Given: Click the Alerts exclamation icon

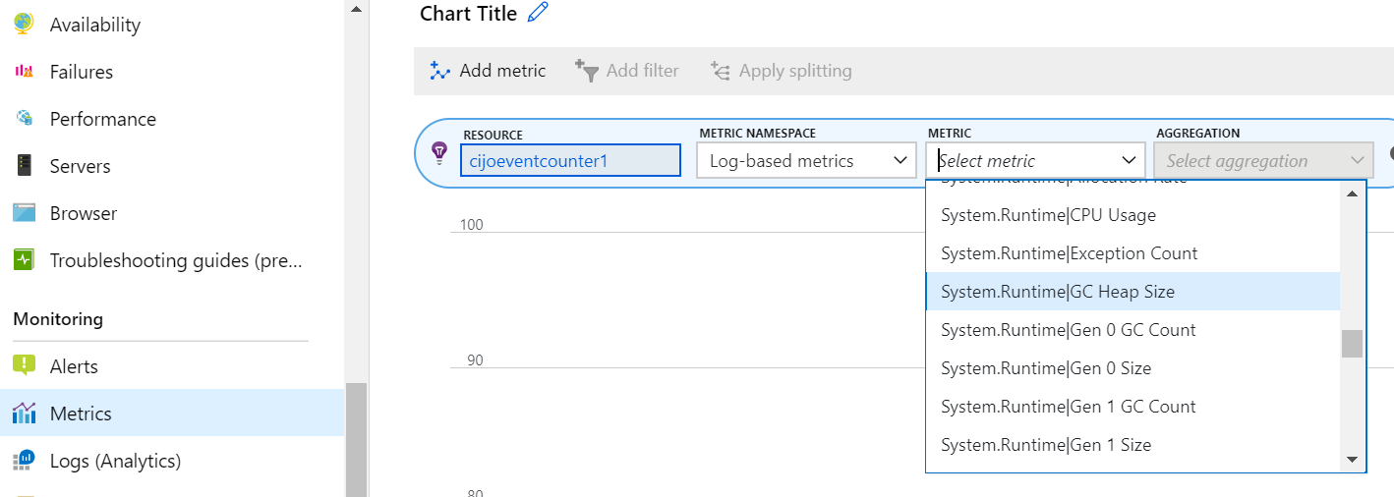Looking at the screenshot, I should (24, 366).
